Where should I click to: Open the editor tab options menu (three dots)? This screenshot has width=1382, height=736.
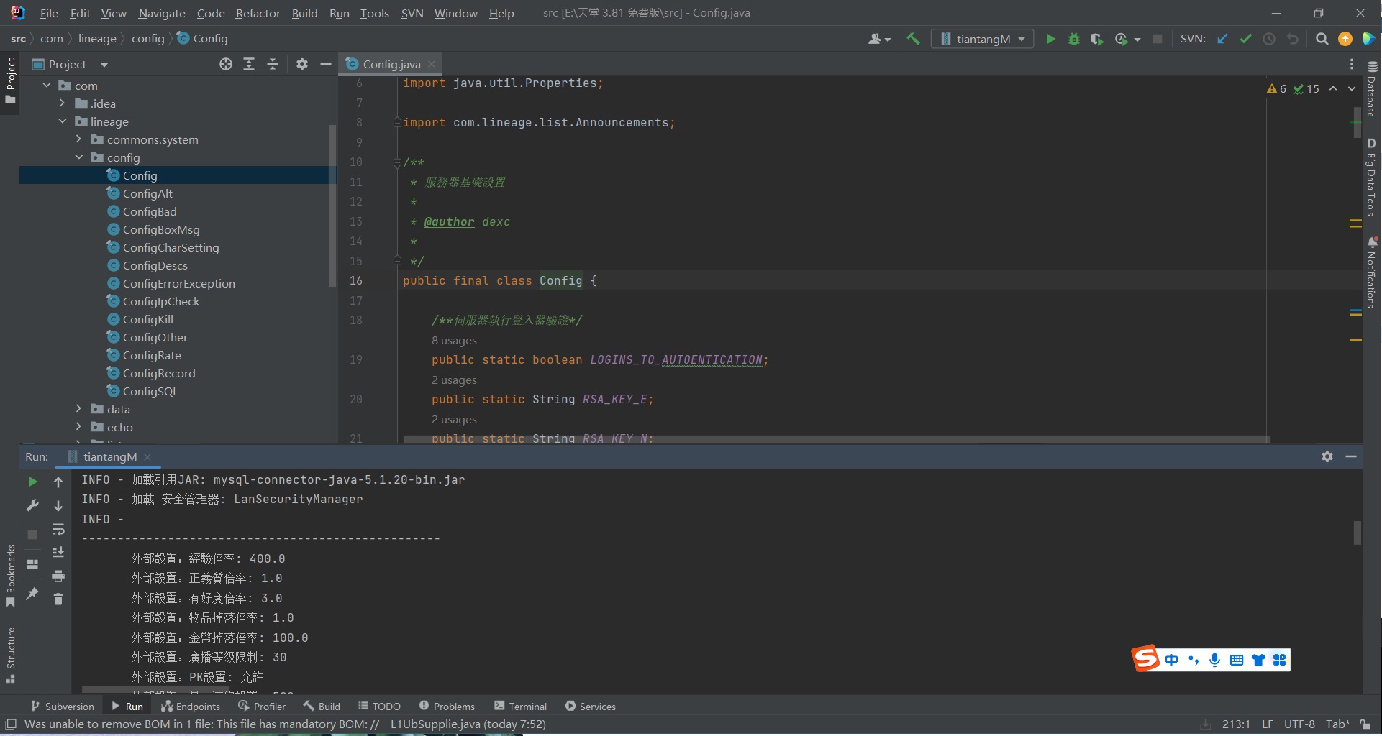pyautogui.click(x=1352, y=64)
